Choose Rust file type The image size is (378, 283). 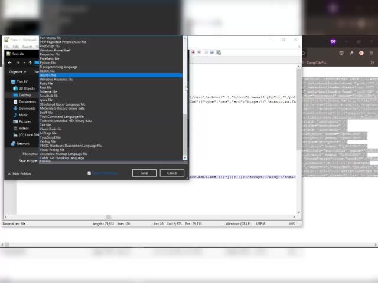tap(110, 88)
